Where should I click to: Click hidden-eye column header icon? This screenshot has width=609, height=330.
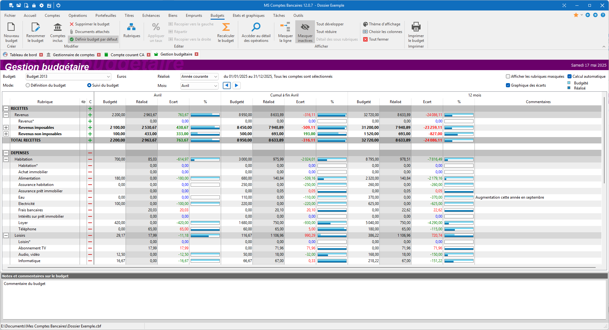[83, 102]
